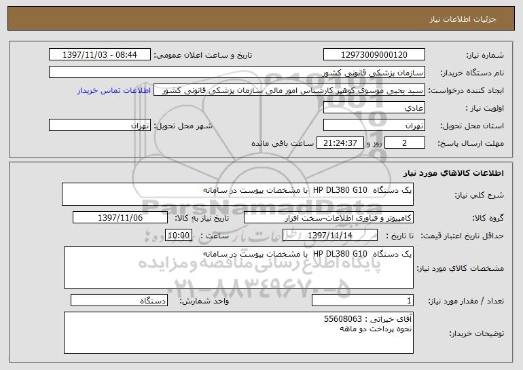Click the section heading اطلاعات کالاهای مورد نیاز

(453, 173)
